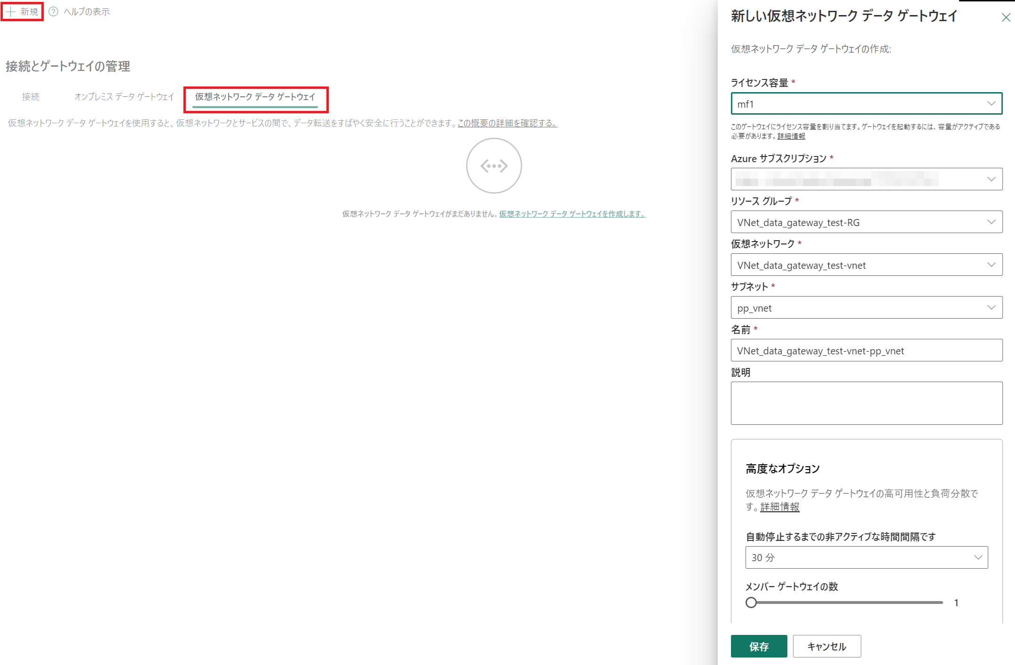This screenshot has height=665, width=1015.
Task: Click 仮想ネットワーク データ ゲートウェイを作成します link
Action: pos(572,214)
